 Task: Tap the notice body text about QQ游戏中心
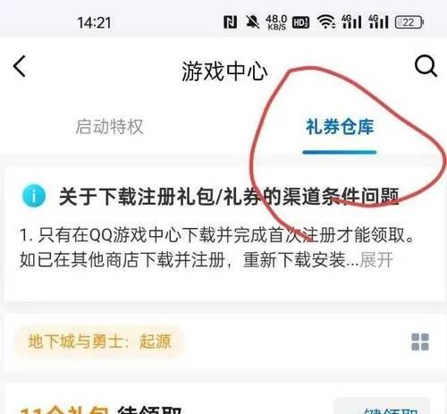[x=217, y=247]
